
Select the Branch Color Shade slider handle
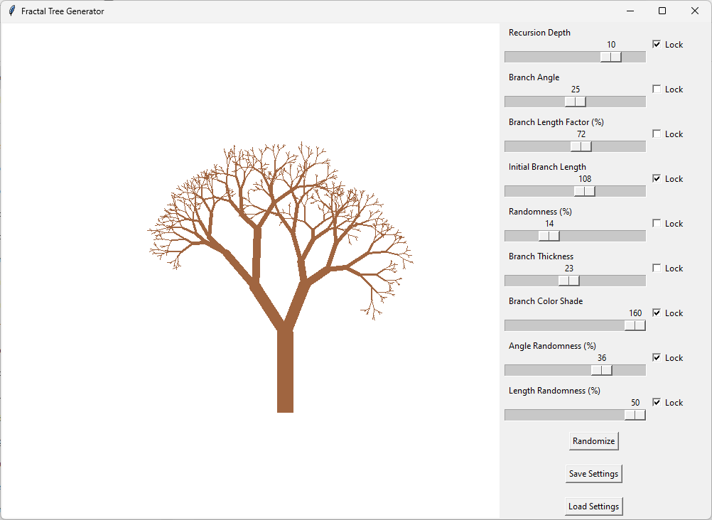[634, 325]
